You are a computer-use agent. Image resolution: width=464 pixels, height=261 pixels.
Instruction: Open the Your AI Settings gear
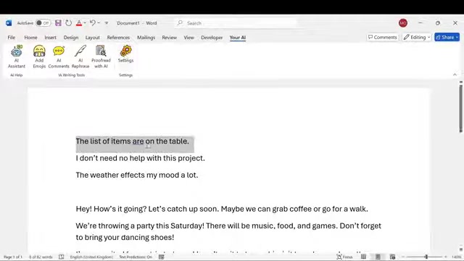click(125, 54)
